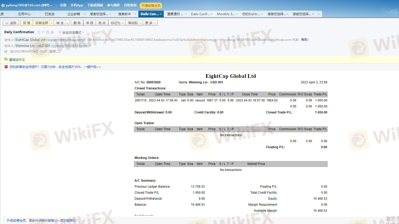
Task: Click the translate icon before 翻译成中文
Action: (x=6, y=59)
